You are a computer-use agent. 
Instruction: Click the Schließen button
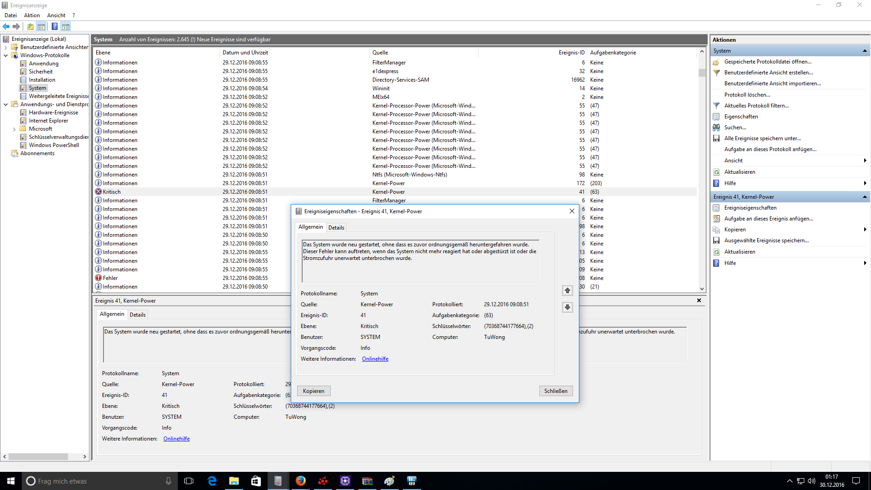(555, 391)
